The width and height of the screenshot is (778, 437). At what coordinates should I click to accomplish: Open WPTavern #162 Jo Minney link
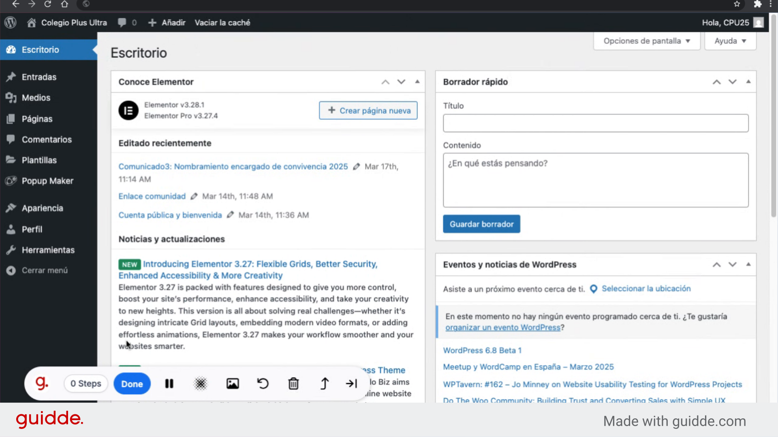click(592, 384)
